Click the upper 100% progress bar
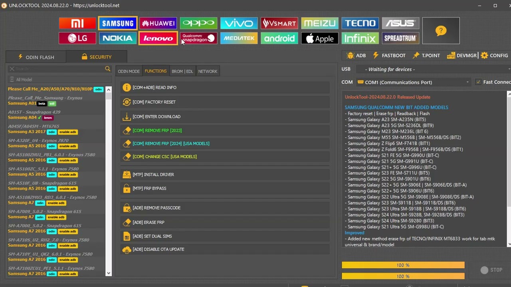Screen dimensions: 511x287 [403, 265]
